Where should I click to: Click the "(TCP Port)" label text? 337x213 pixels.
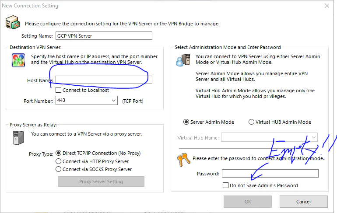coord(133,101)
